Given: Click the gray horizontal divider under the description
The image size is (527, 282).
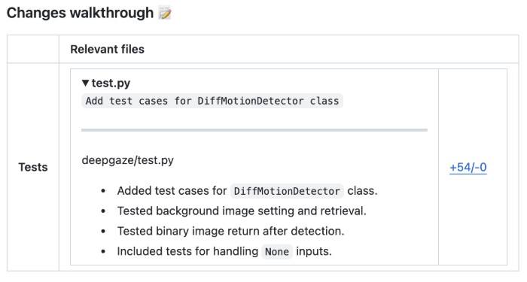Looking at the screenshot, I should tap(254, 130).
